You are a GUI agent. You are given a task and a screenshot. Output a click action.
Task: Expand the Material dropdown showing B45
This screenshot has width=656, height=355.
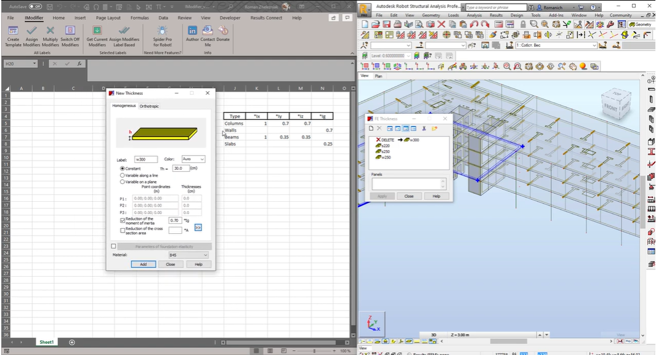(x=188, y=255)
